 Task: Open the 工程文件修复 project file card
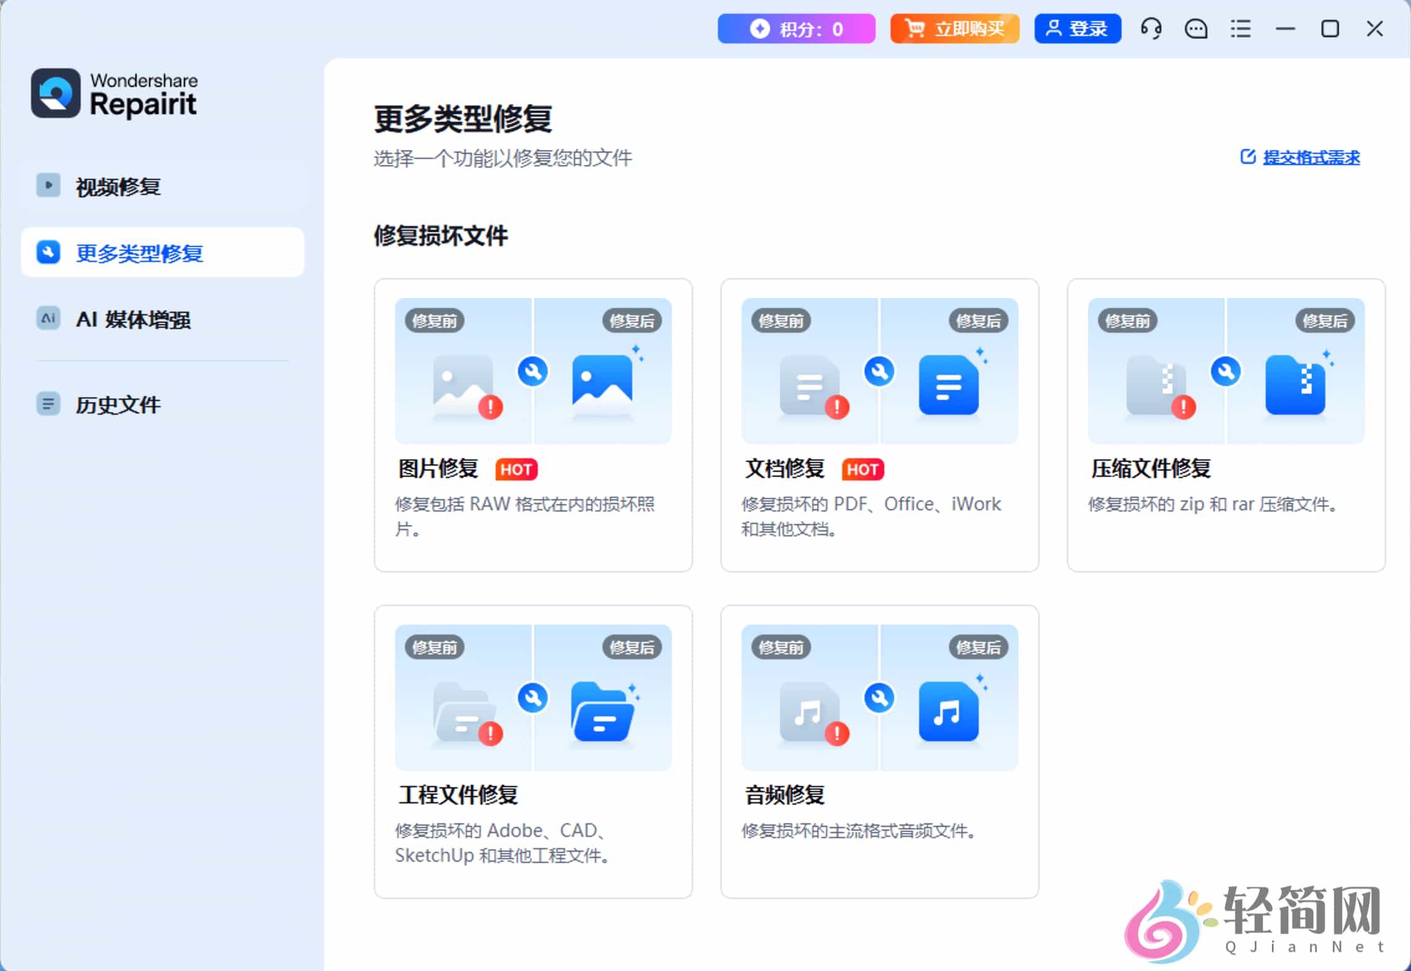click(x=533, y=751)
